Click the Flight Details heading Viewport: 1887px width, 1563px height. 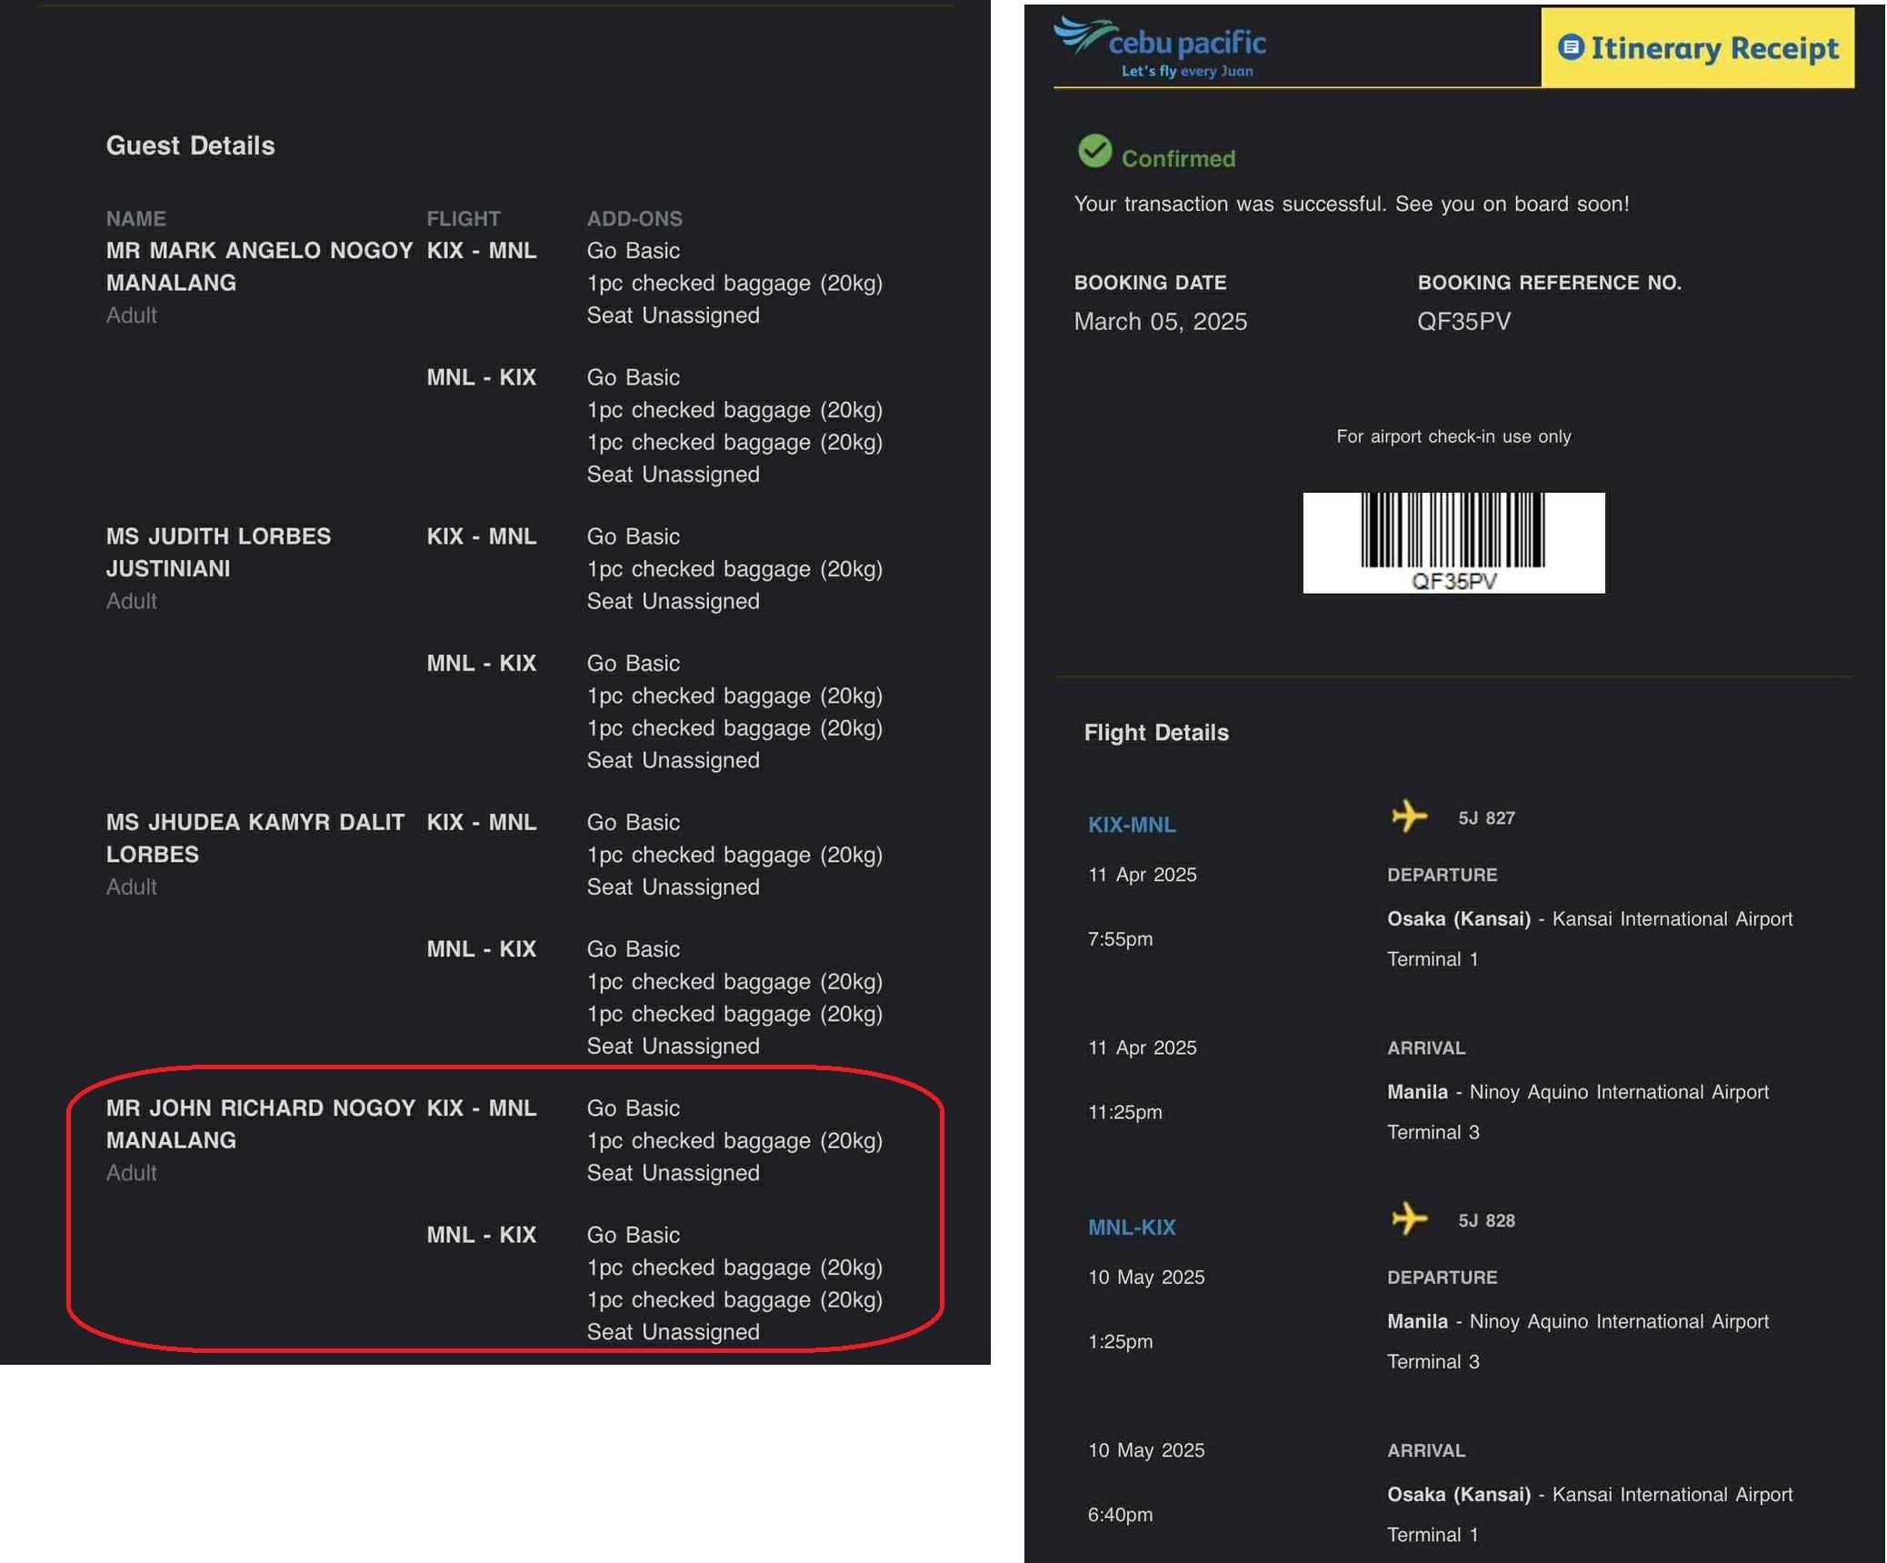tap(1155, 732)
